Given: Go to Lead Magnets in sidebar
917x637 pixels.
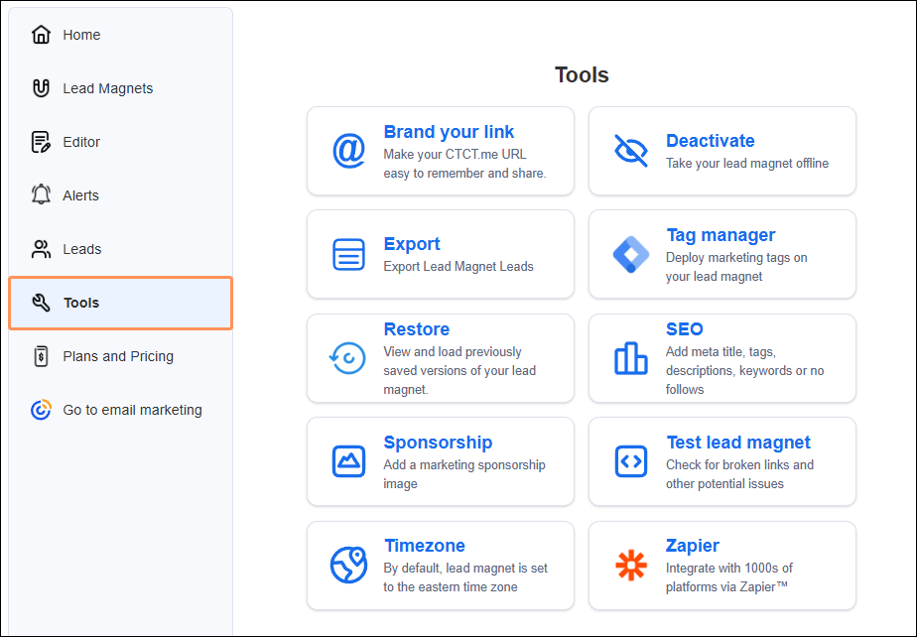Looking at the screenshot, I should (107, 88).
